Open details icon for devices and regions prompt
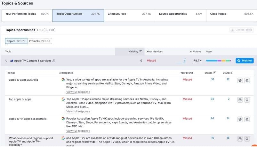This screenshot has width=257, height=147. click(x=240, y=139)
